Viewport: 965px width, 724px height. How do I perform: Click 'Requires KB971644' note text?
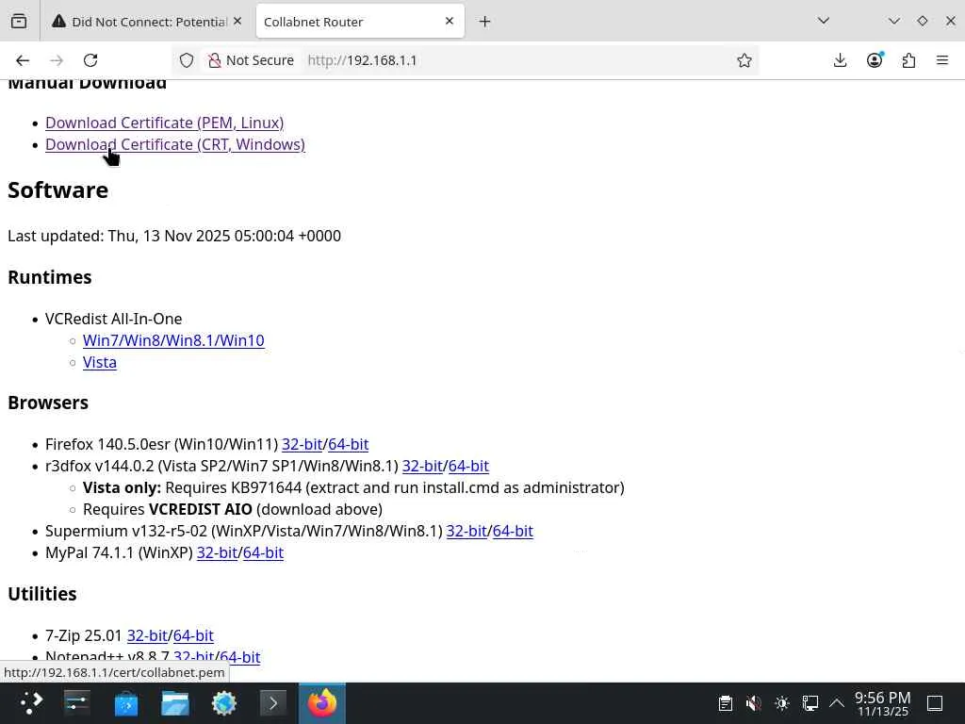[x=234, y=487]
